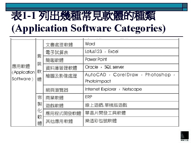Click the 'AutoCAD, CorelDraw, Photoshop' line
This screenshot has height=143, width=191.
pyautogui.click(x=130, y=75)
